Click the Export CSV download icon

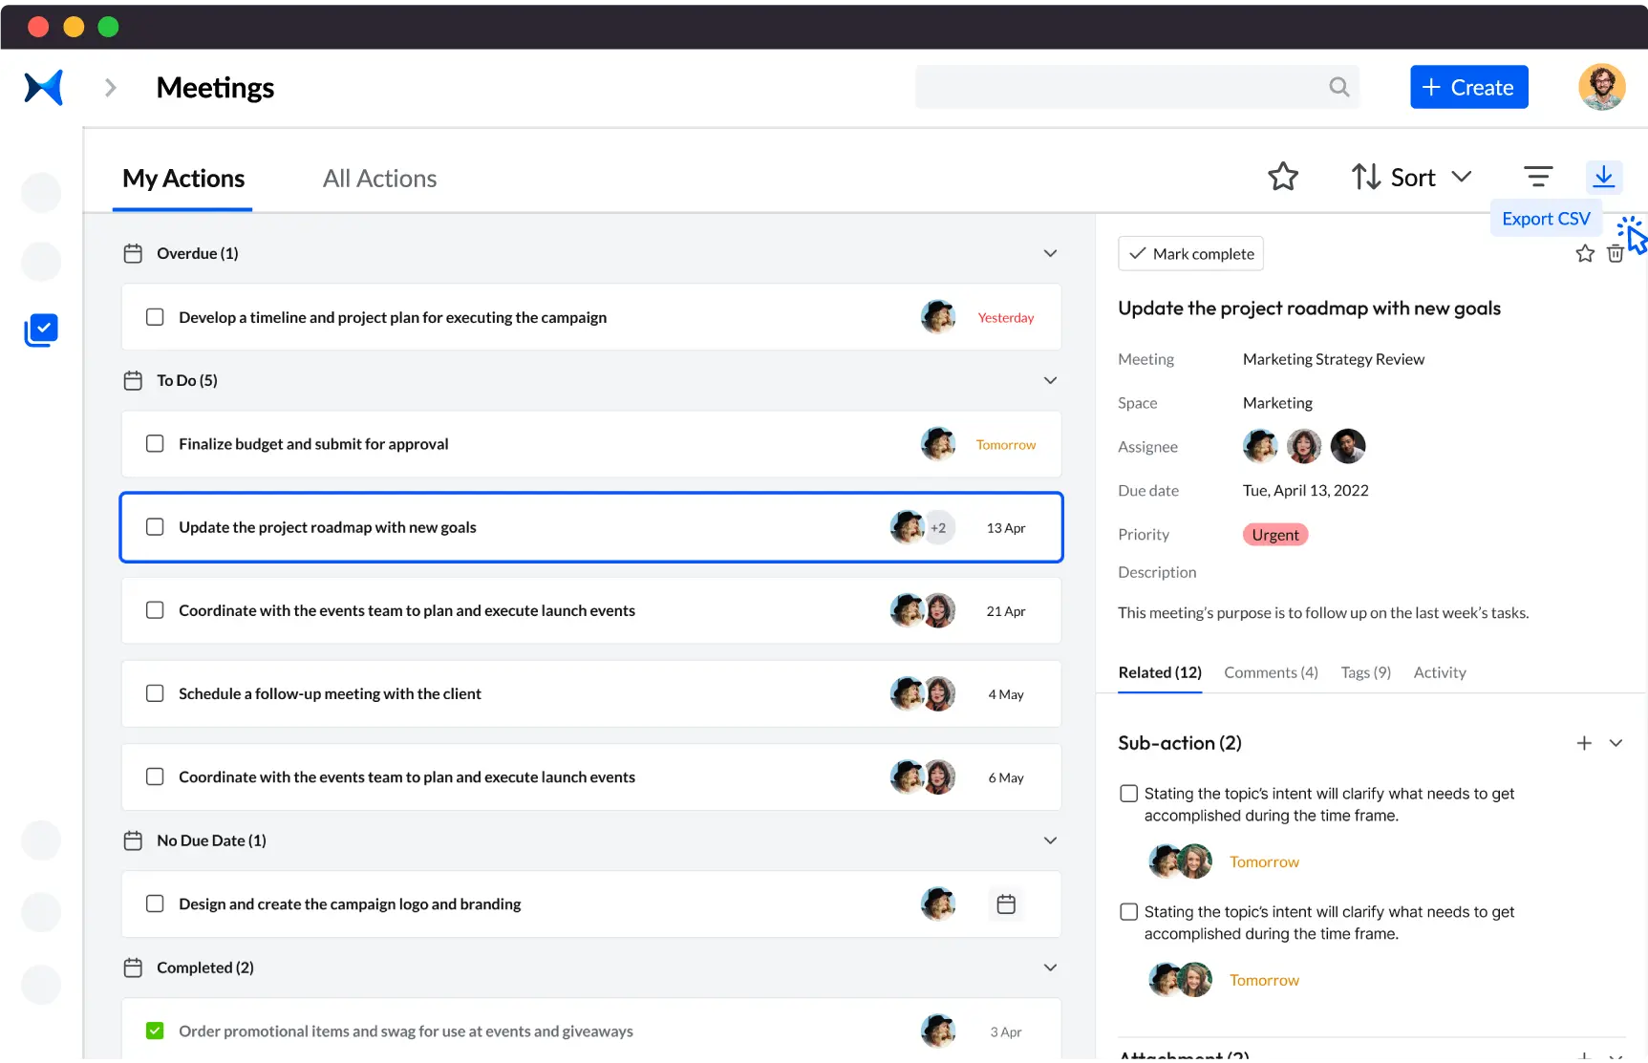pos(1603,177)
